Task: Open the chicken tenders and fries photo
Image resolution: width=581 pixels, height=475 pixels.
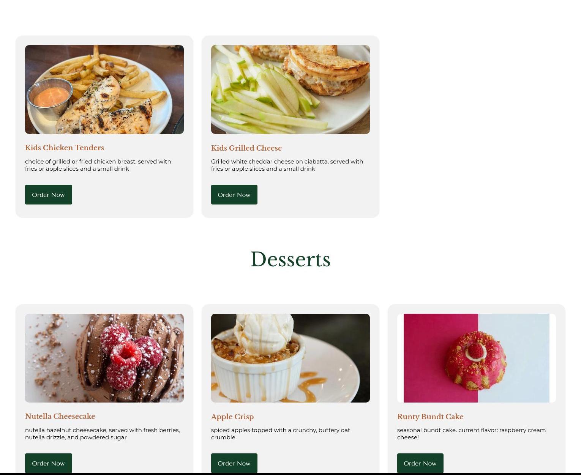Action: coord(104,90)
